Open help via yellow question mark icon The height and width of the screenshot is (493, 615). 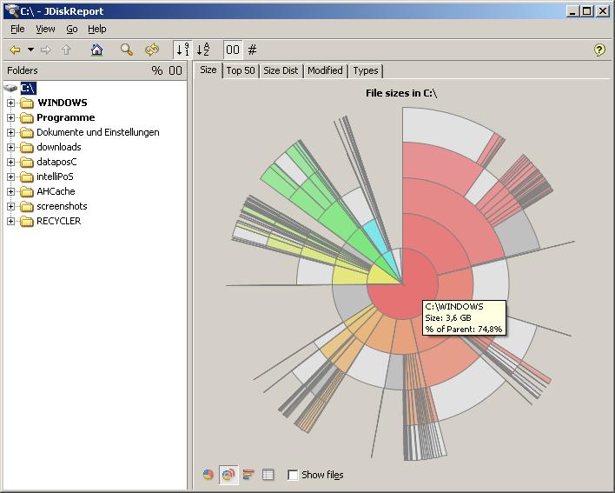tap(599, 50)
